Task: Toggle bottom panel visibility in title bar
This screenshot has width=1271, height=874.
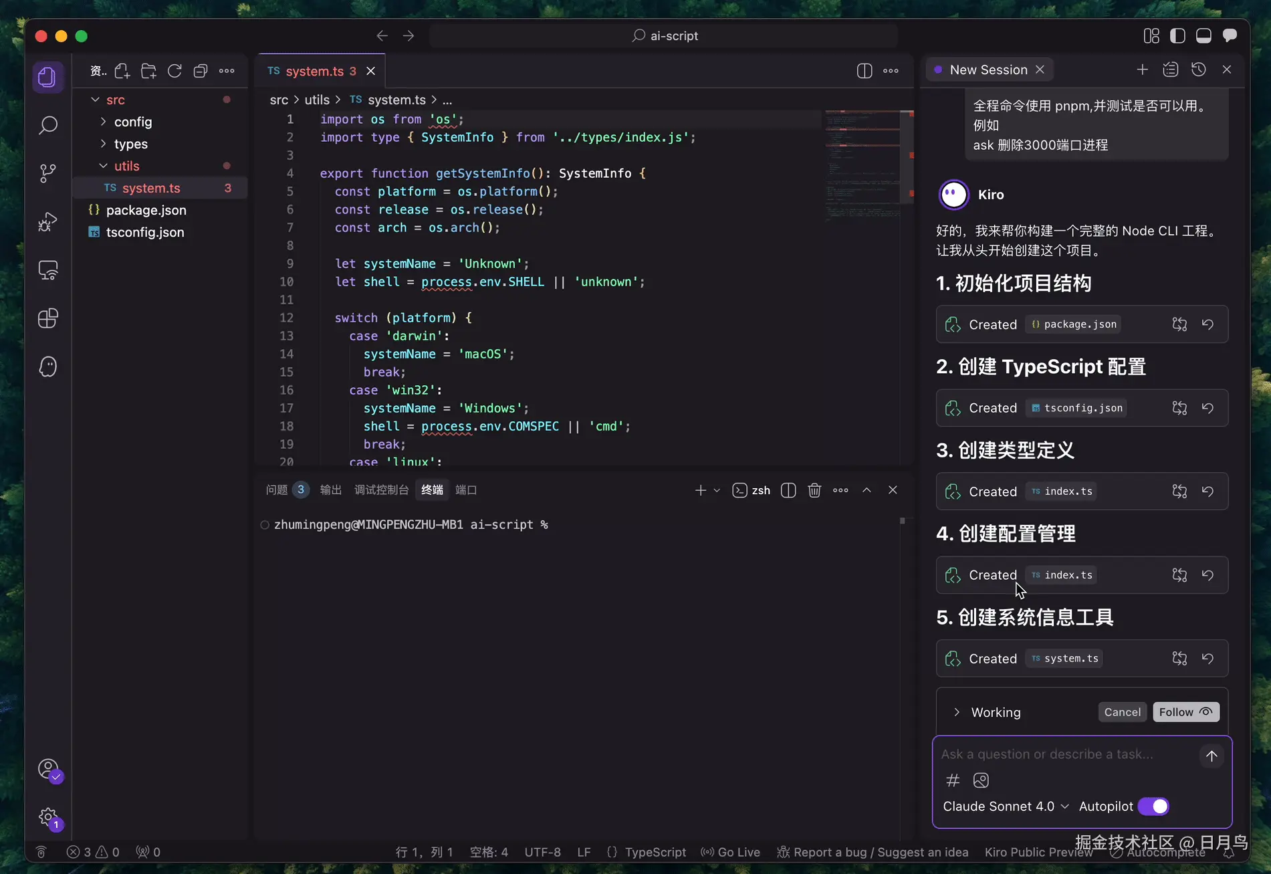Action: coord(1203,35)
